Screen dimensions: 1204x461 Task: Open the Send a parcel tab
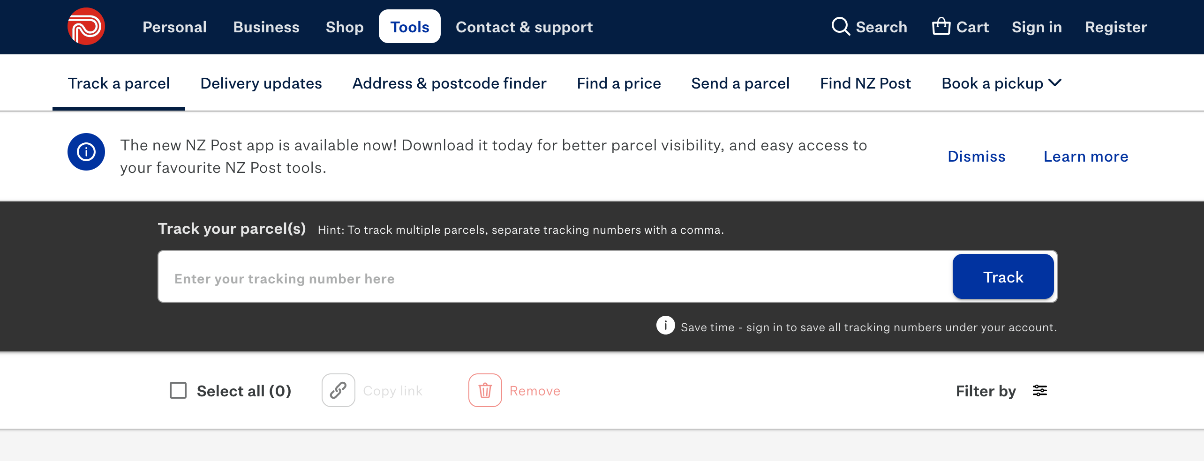point(740,83)
